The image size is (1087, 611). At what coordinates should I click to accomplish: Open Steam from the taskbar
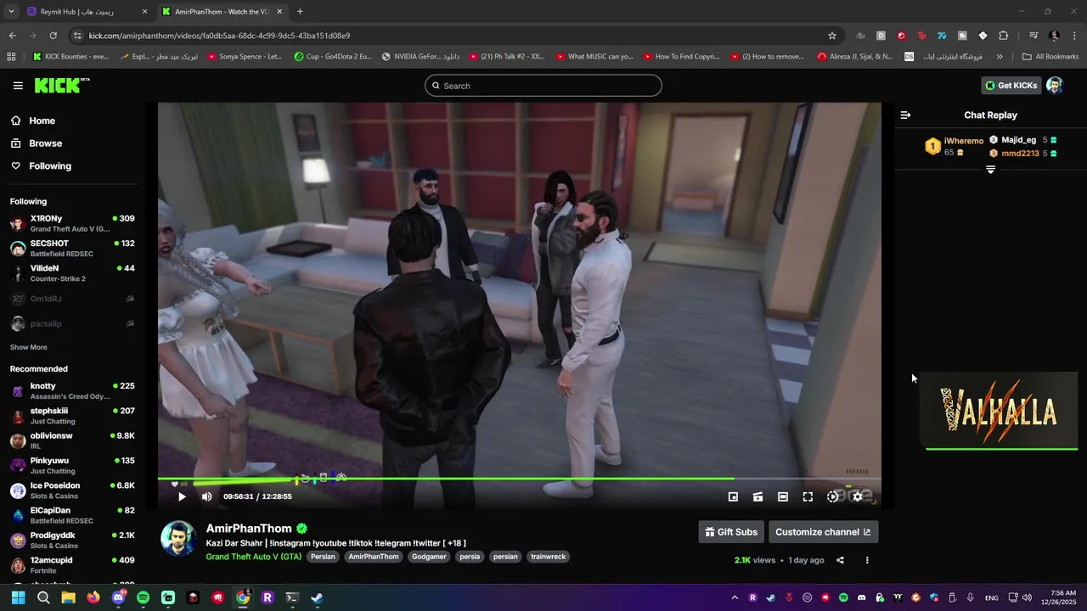317,597
